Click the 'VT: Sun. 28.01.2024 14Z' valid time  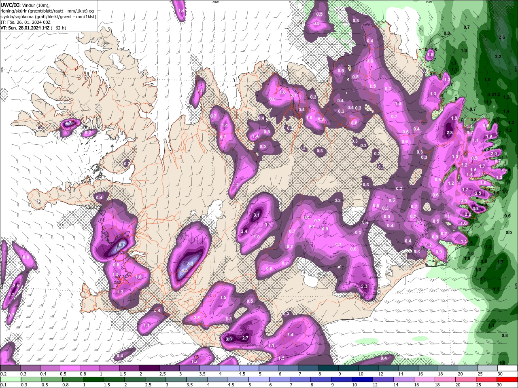(25, 28)
